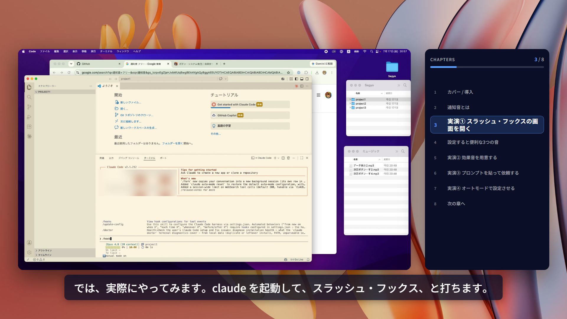Open the Claude Code icon in the activity bar
Viewport: 567px width, 319px height.
pyautogui.click(x=29, y=136)
